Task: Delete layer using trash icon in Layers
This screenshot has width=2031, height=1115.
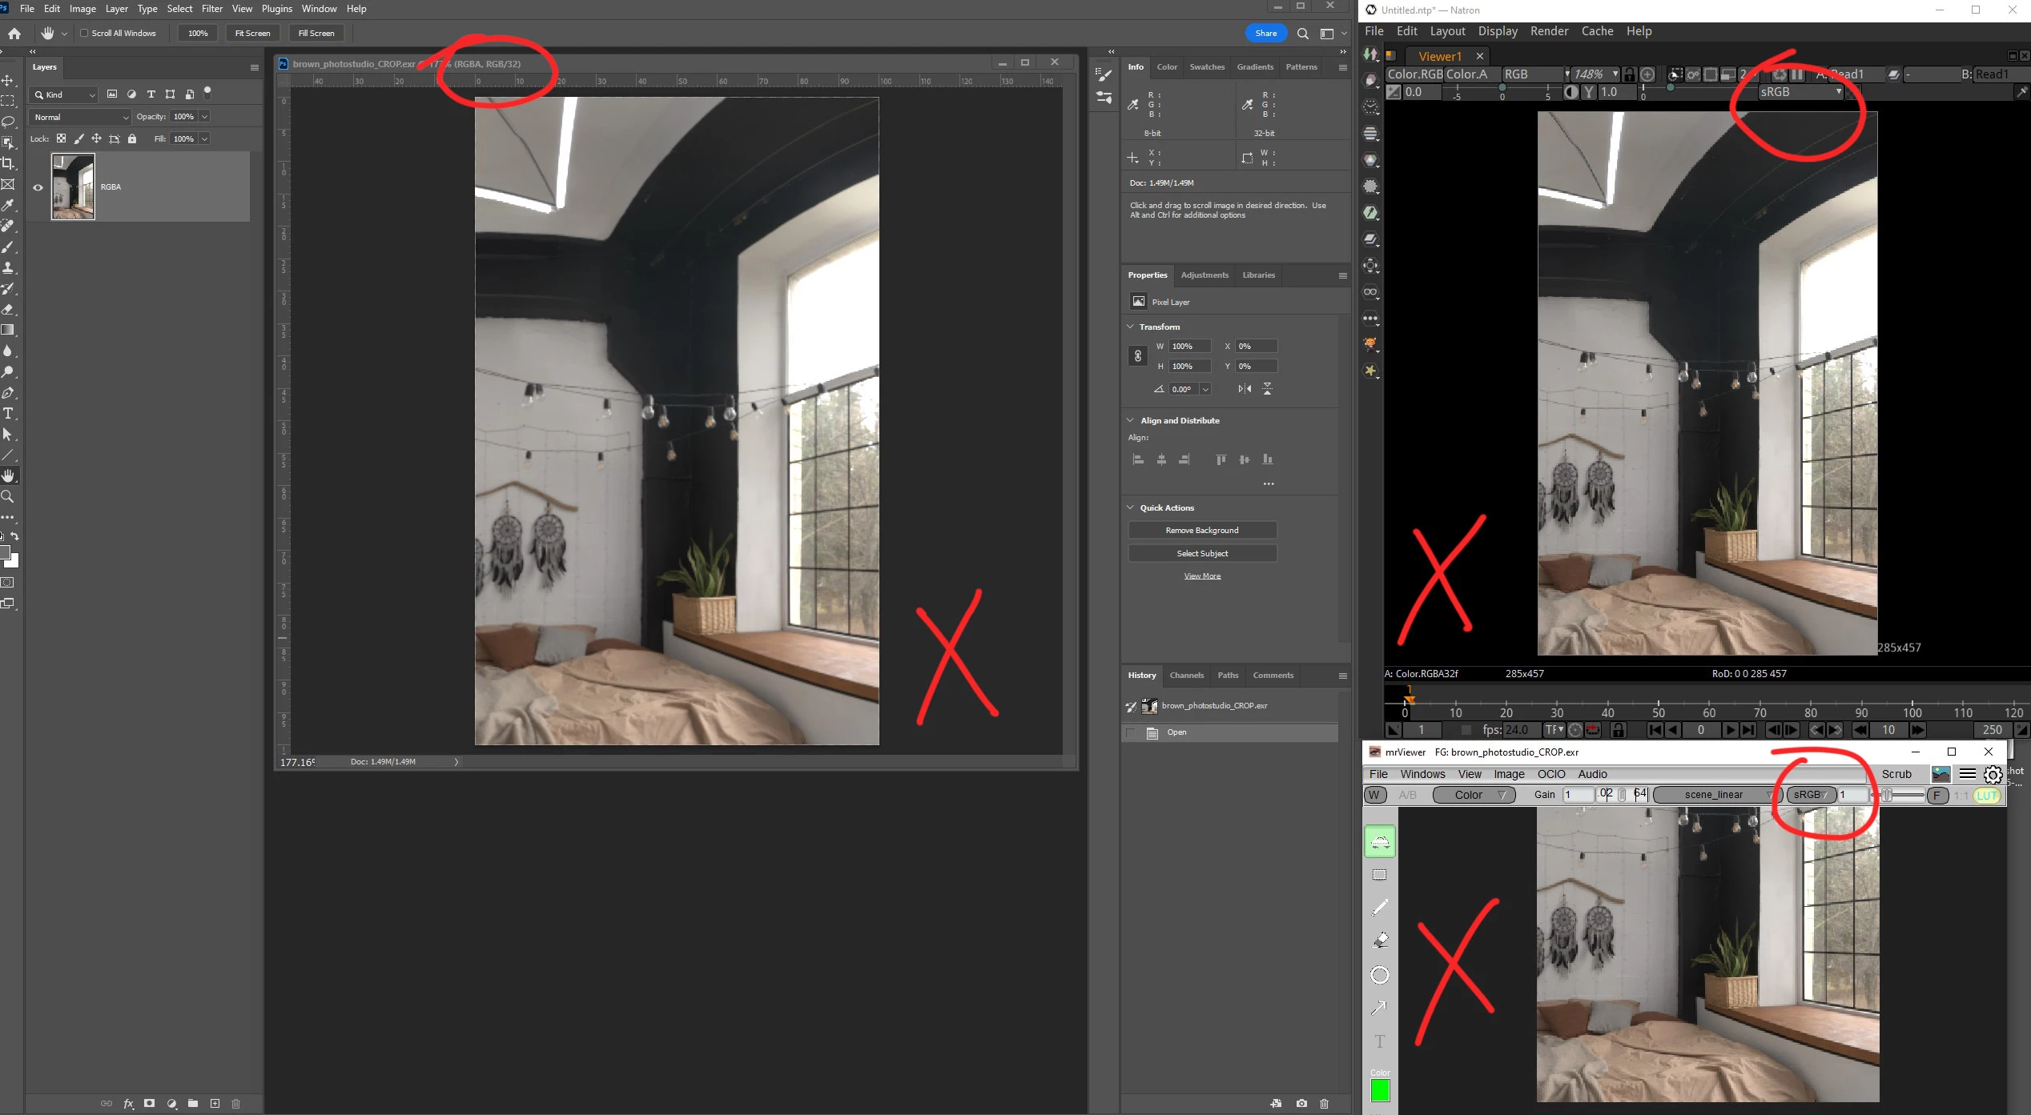Action: (x=235, y=1104)
